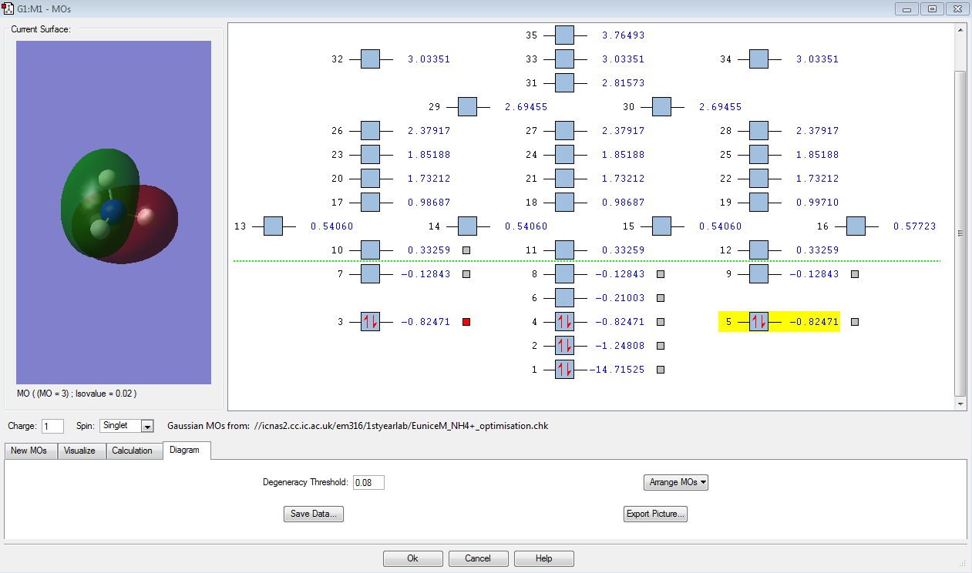Click the Save Data button

click(314, 514)
